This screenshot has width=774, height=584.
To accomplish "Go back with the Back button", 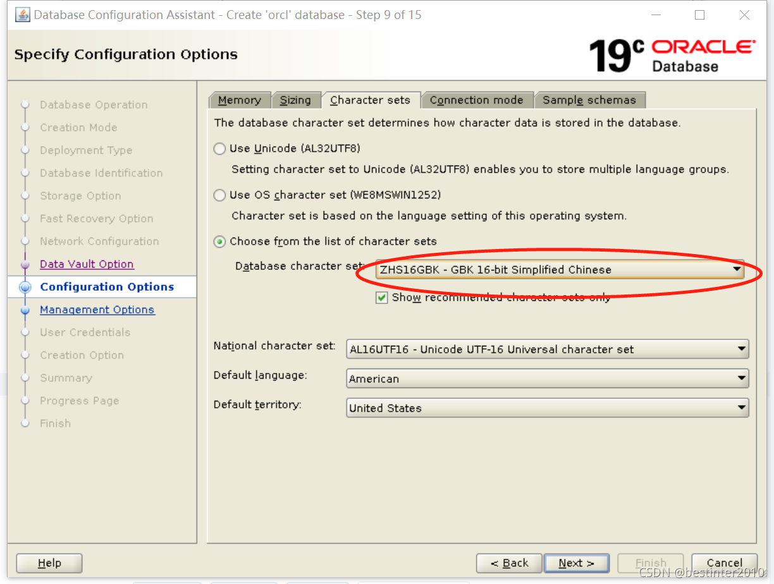I will 509,563.
